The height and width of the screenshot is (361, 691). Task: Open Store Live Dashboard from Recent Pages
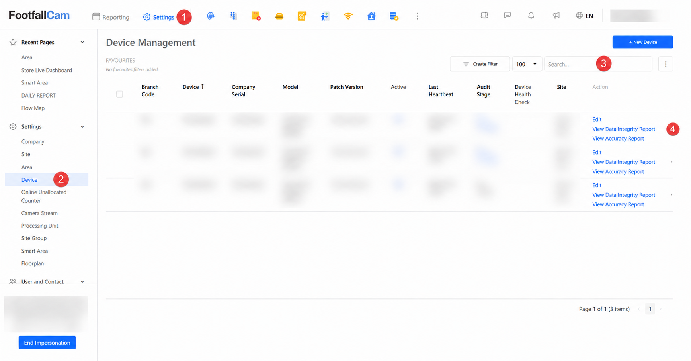[x=47, y=70]
